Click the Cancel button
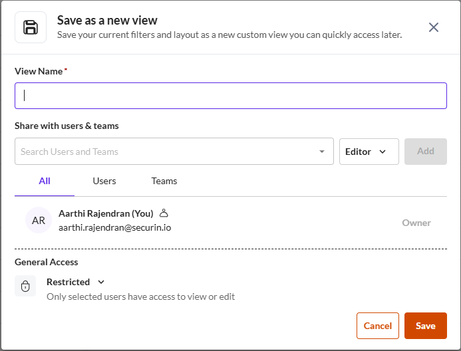 pyautogui.click(x=377, y=326)
